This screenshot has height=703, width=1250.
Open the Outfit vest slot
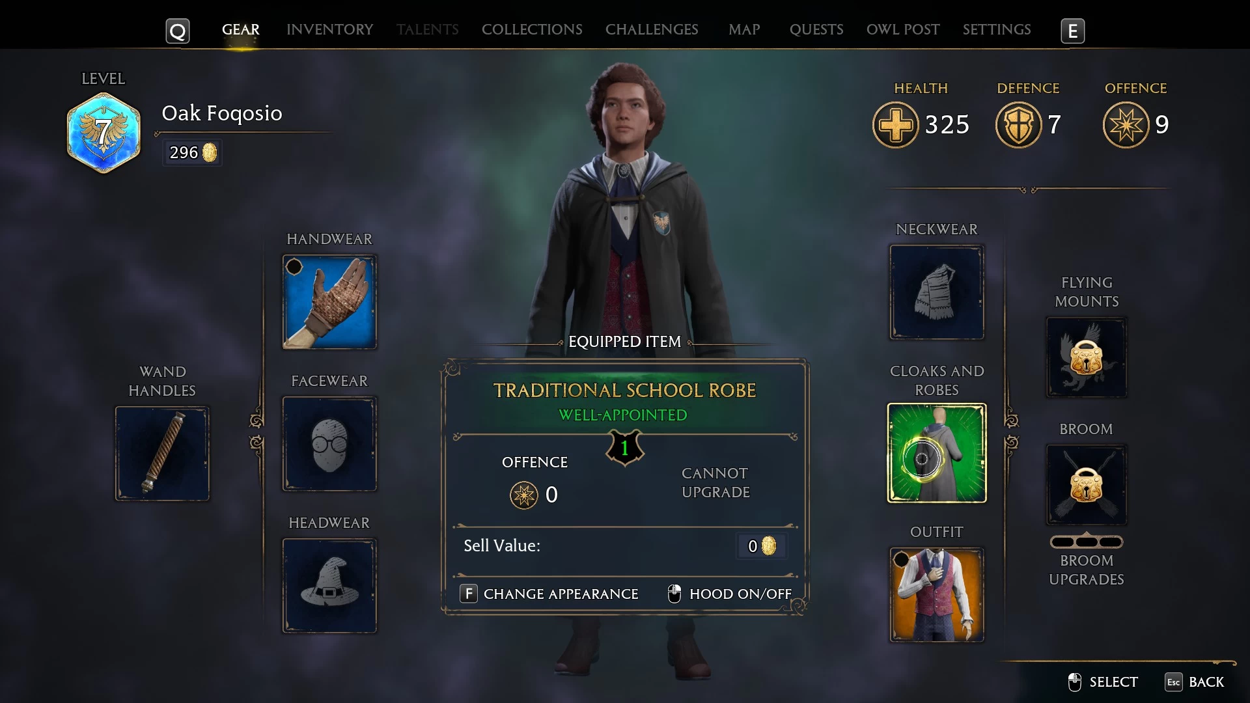[937, 595]
